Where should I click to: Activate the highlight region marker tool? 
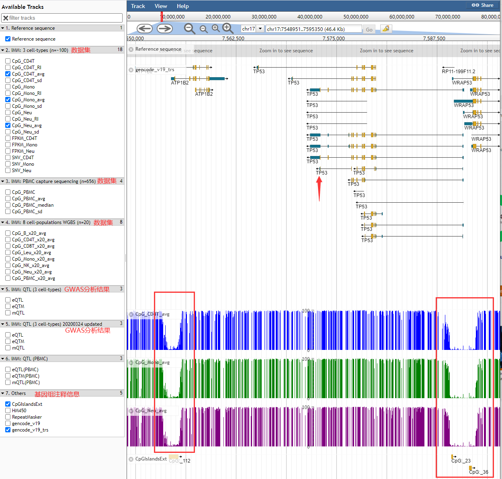pyautogui.click(x=386, y=29)
